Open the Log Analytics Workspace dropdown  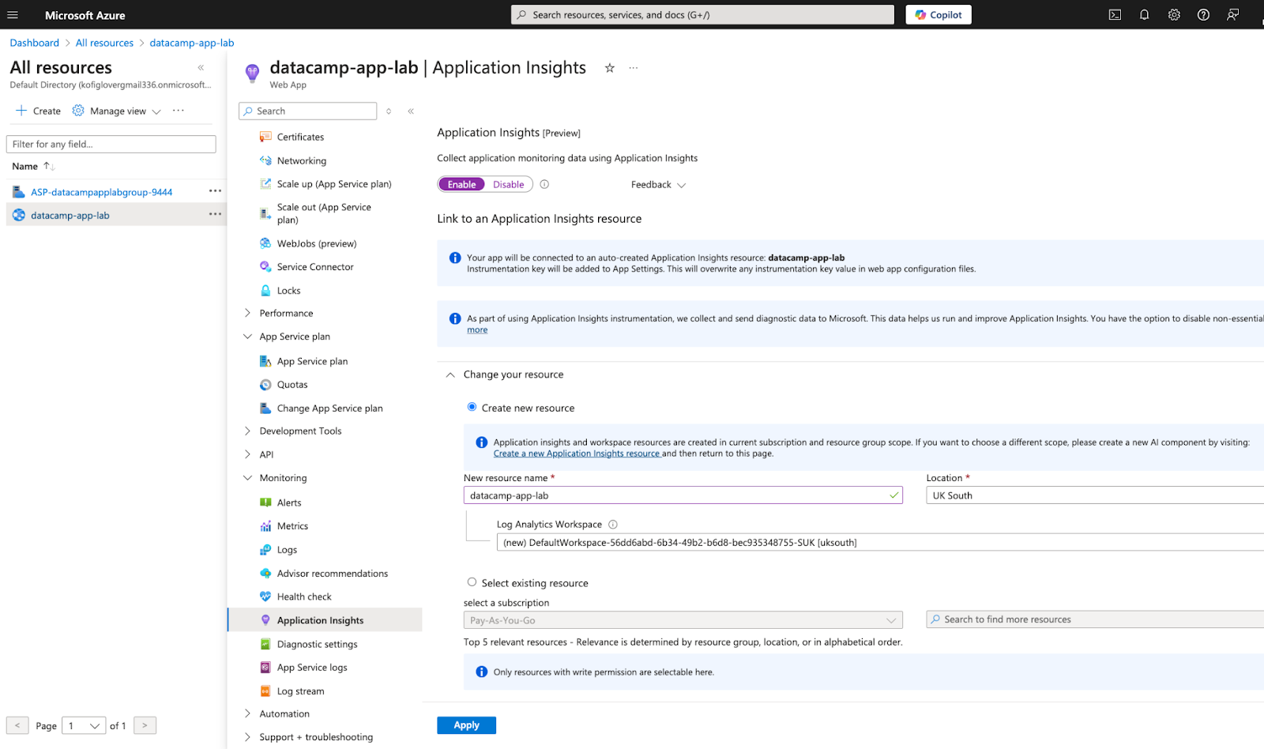[x=880, y=542]
